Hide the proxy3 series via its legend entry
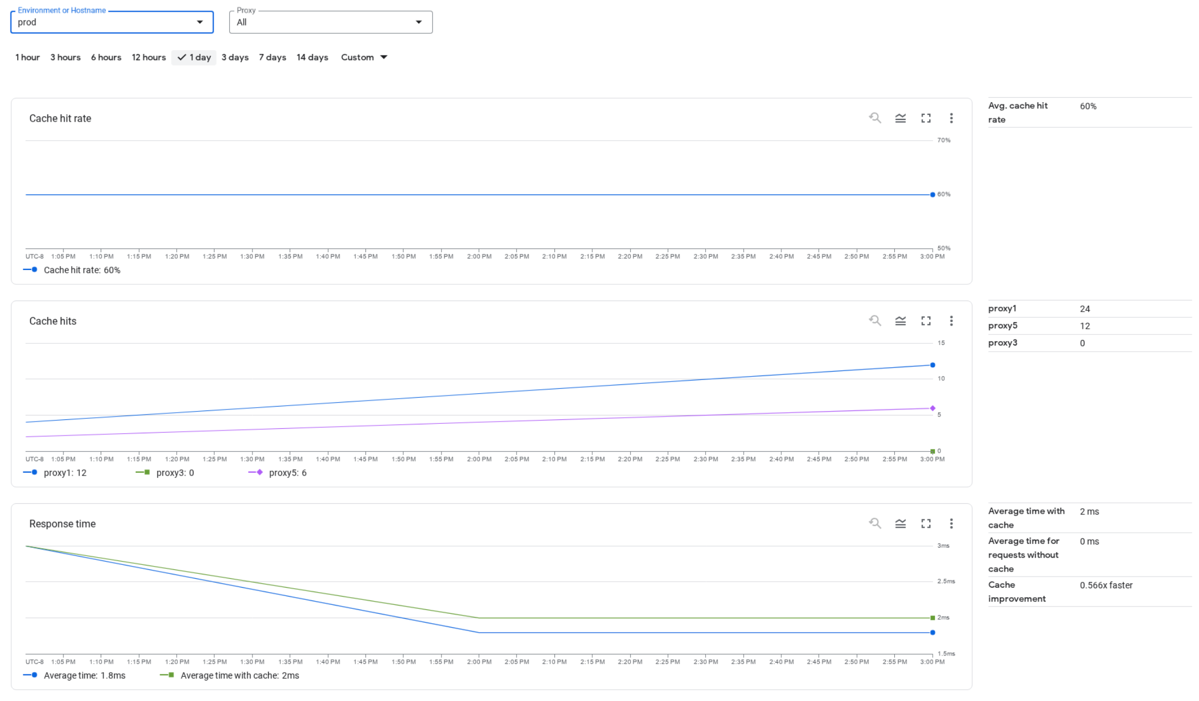Image resolution: width=1199 pixels, height=701 pixels. coord(175,473)
